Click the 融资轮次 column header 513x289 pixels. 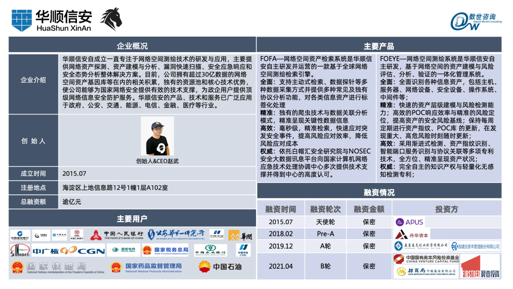click(x=325, y=209)
